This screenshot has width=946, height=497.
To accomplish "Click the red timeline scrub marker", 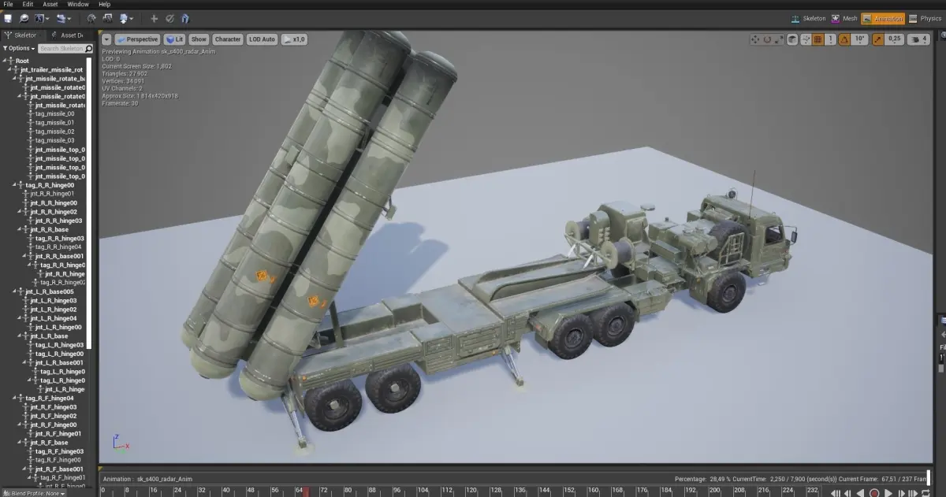I will pyautogui.click(x=306, y=492).
